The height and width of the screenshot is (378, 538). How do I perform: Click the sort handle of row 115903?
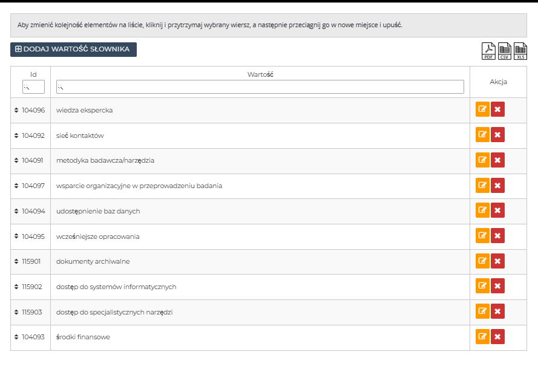pos(16,312)
